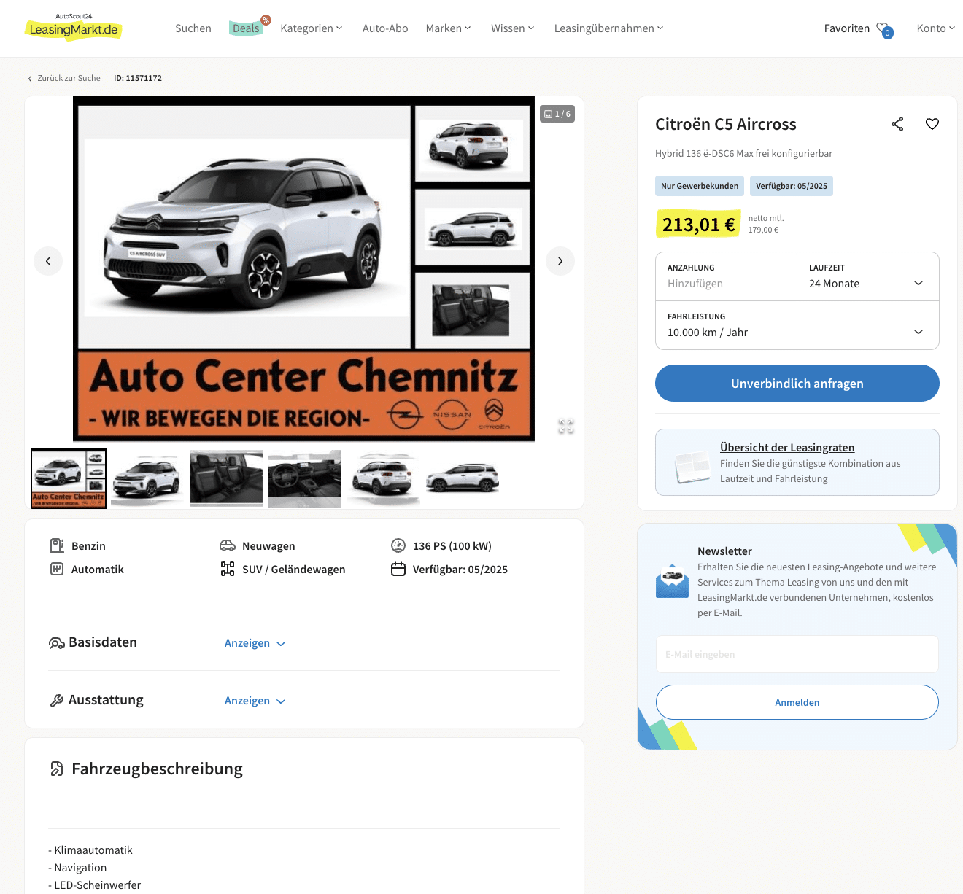963x894 pixels.
Task: Click Unverbindlich anfragen button
Action: 797,384
